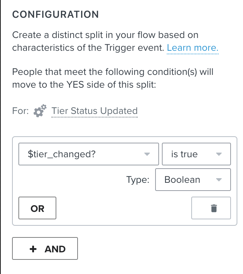
Task: Click the Tier Status Updated trigger link
Action: pyautogui.click(x=95, y=111)
